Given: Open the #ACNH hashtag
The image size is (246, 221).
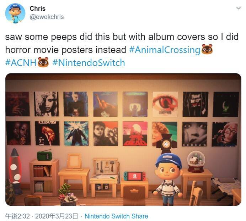Looking at the screenshot, I should point(21,62).
